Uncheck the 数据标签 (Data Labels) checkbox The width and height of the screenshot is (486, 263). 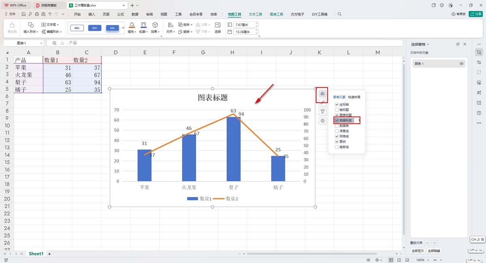tap(337, 121)
